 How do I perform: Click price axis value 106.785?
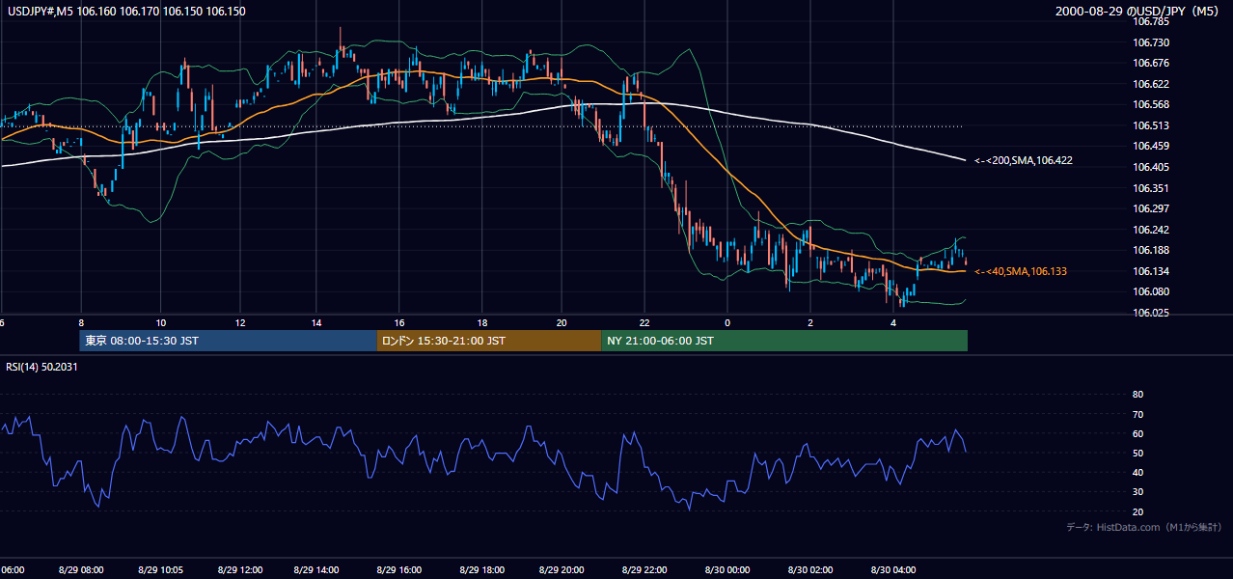tap(1151, 21)
